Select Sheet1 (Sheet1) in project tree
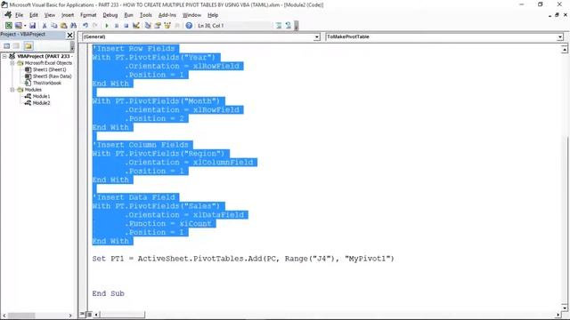 pyautogui.click(x=50, y=69)
